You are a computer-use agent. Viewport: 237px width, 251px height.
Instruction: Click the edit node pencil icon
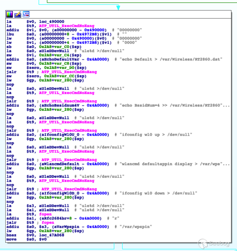coord(18,14)
